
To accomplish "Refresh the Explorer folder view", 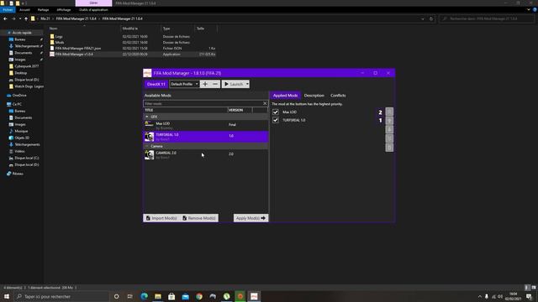I will 431,18.
